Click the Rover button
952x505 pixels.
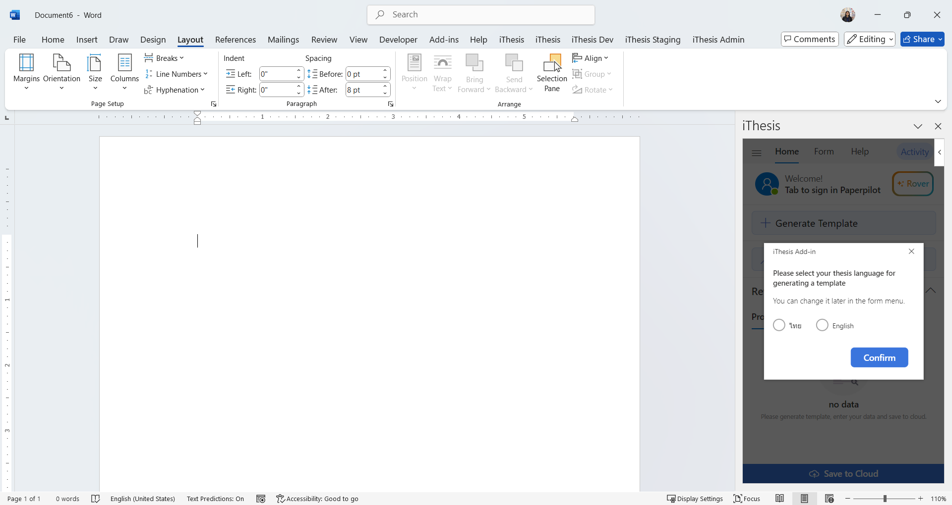tap(913, 184)
